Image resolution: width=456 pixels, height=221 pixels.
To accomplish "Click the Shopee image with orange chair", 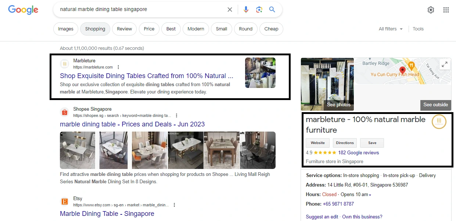I will click(150, 150).
